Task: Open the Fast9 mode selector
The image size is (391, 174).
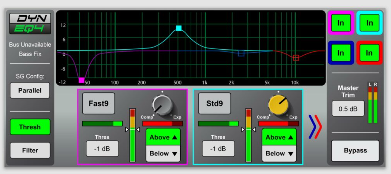Action: pyautogui.click(x=99, y=103)
